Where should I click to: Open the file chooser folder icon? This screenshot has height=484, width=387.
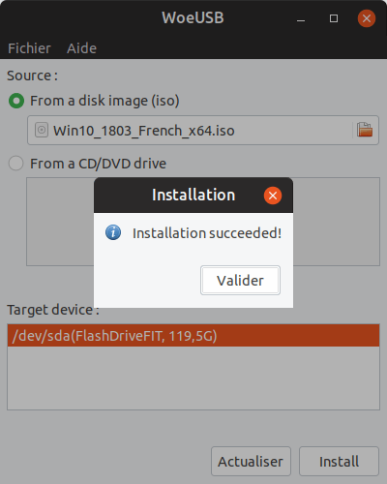point(365,130)
